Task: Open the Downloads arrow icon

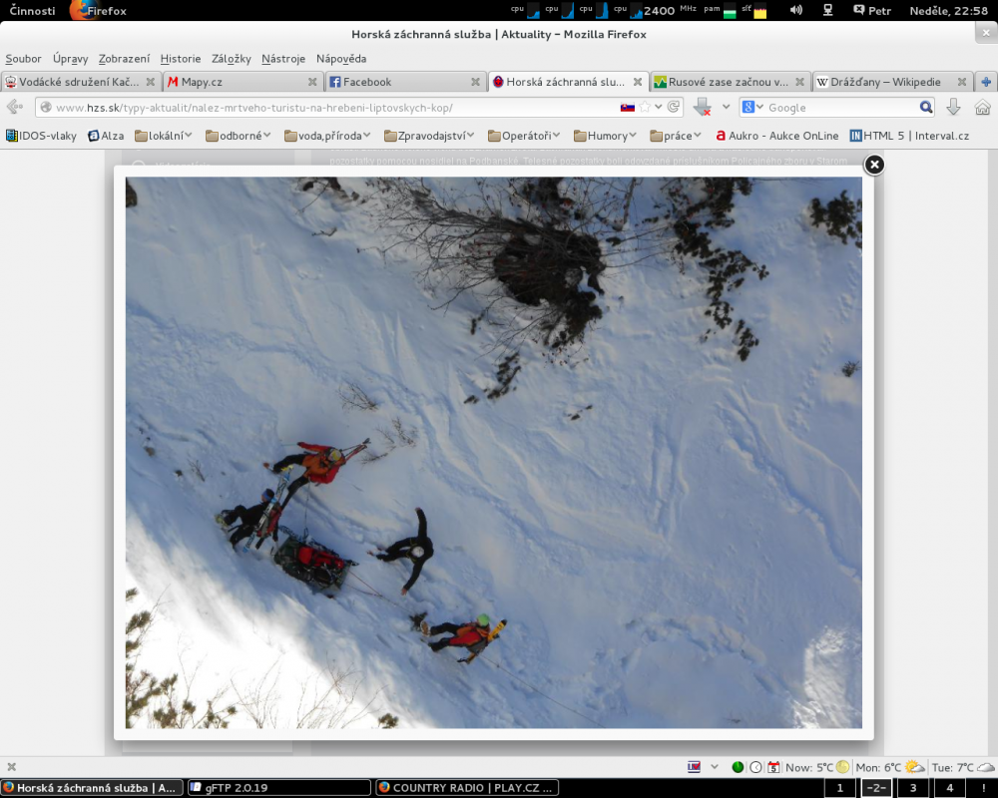Action: click(x=953, y=108)
